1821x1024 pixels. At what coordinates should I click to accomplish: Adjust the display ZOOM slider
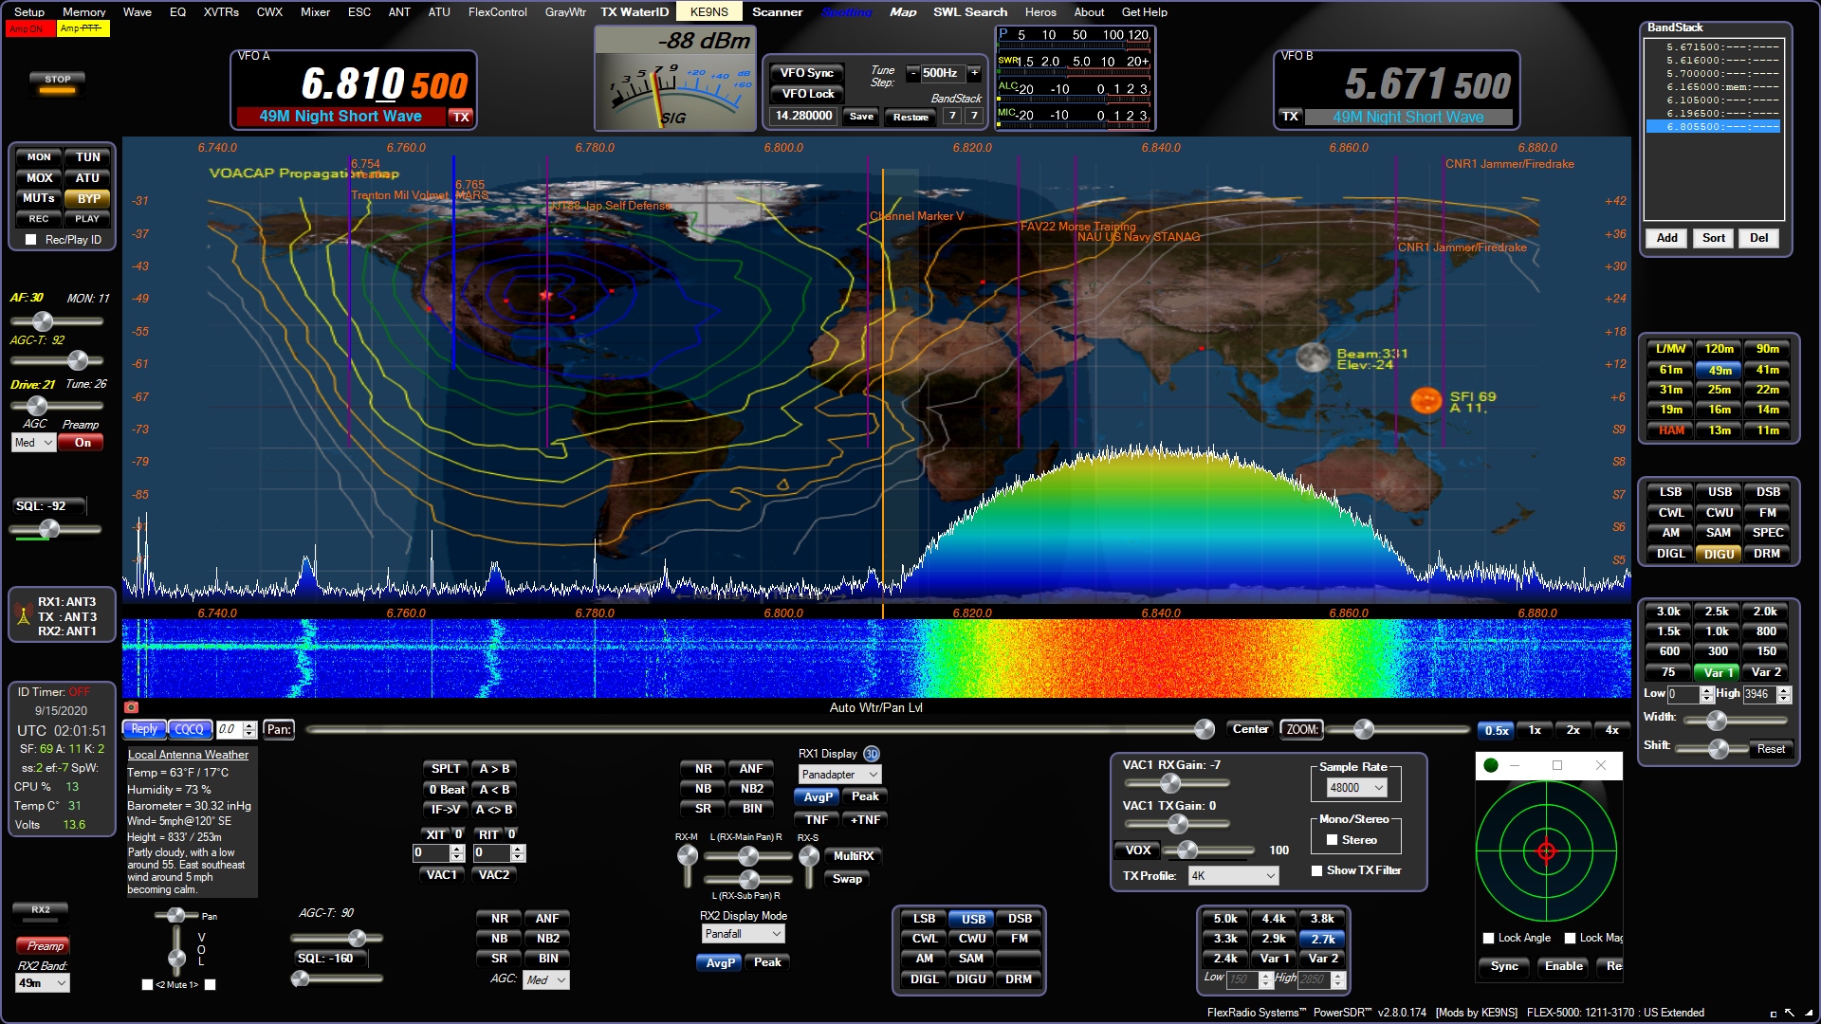[1400, 729]
